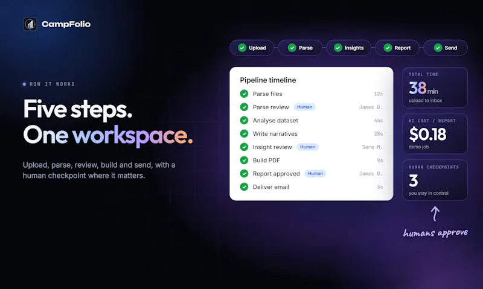This screenshot has height=289, width=483.
Task: Click the check icon beside Write narratives
Action: tap(245, 133)
